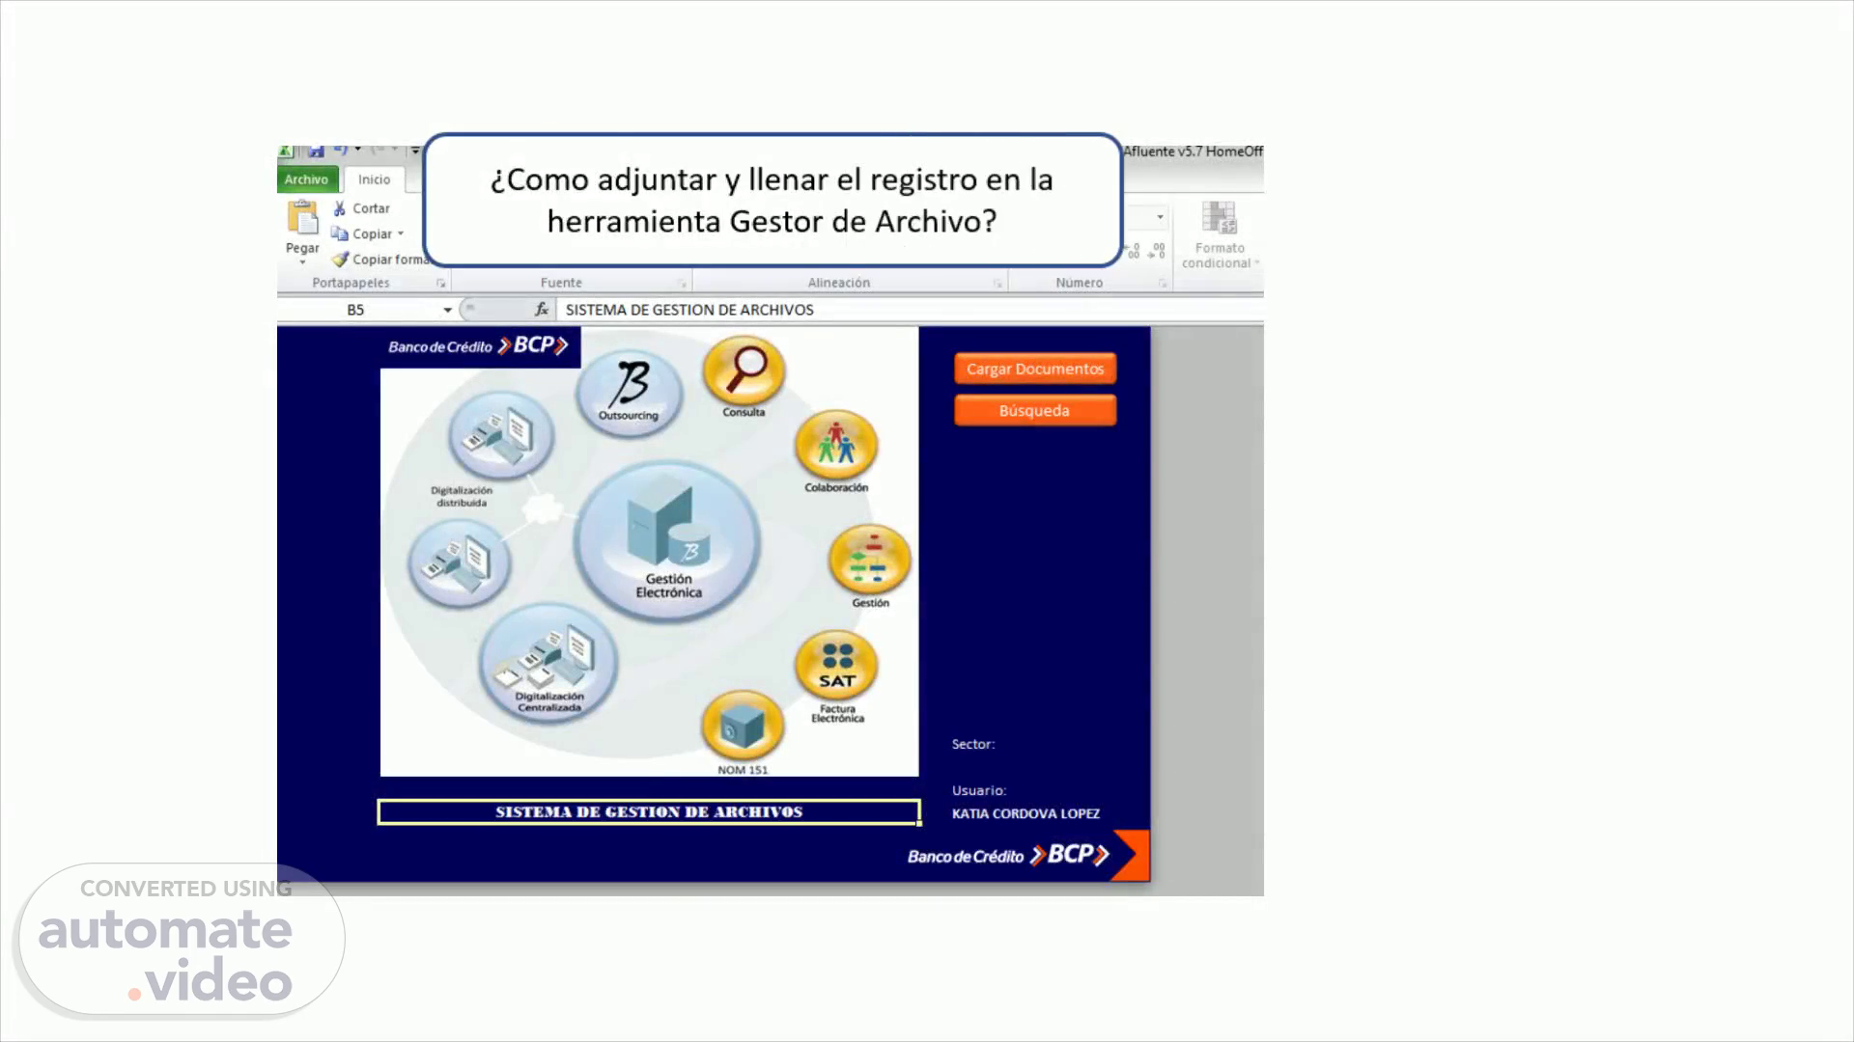Open the Archivo tab
The width and height of the screenshot is (1854, 1042).
(x=306, y=179)
